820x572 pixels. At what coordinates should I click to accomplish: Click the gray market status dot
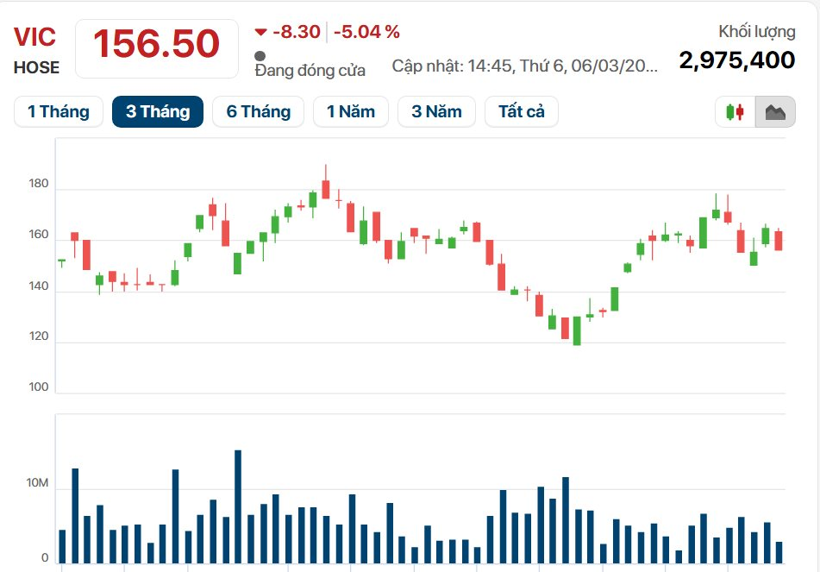pyautogui.click(x=260, y=55)
